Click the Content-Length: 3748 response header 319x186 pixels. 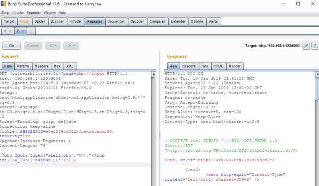tap(190, 107)
